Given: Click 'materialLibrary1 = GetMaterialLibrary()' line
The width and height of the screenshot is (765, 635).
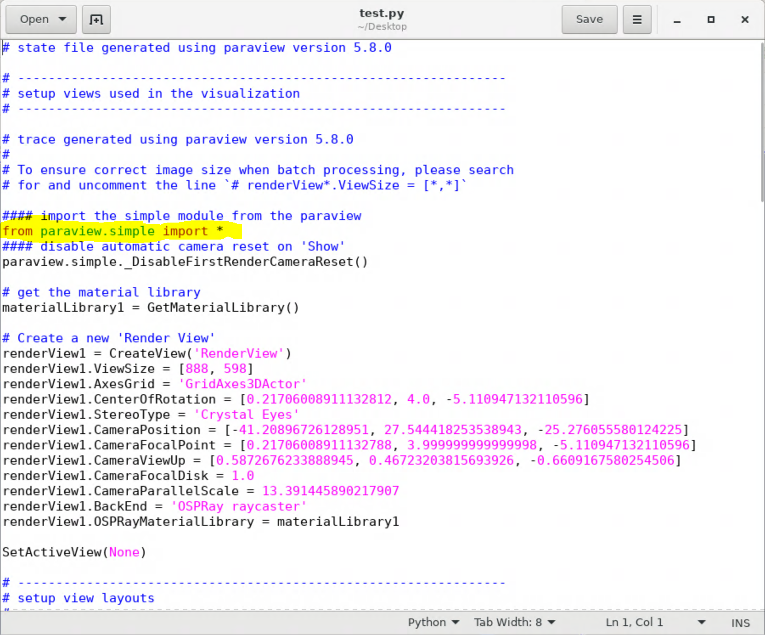Looking at the screenshot, I should click(x=151, y=308).
